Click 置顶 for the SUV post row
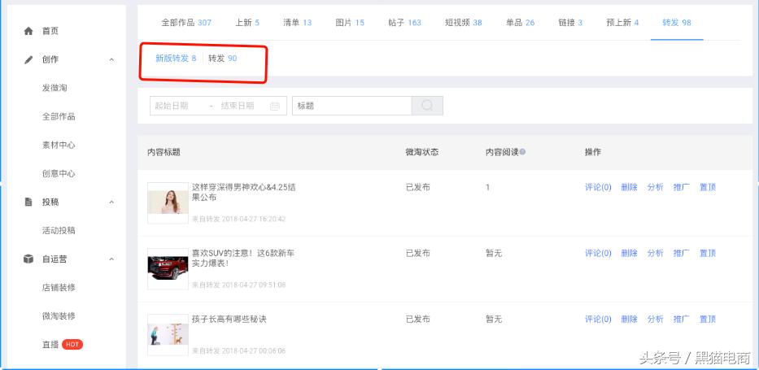The image size is (759, 370). [708, 253]
